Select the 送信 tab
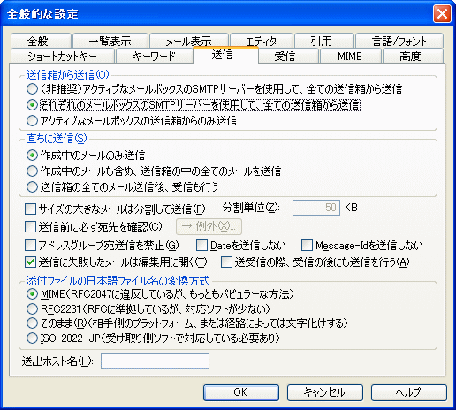The height and width of the screenshot is (410, 456). pos(225,55)
